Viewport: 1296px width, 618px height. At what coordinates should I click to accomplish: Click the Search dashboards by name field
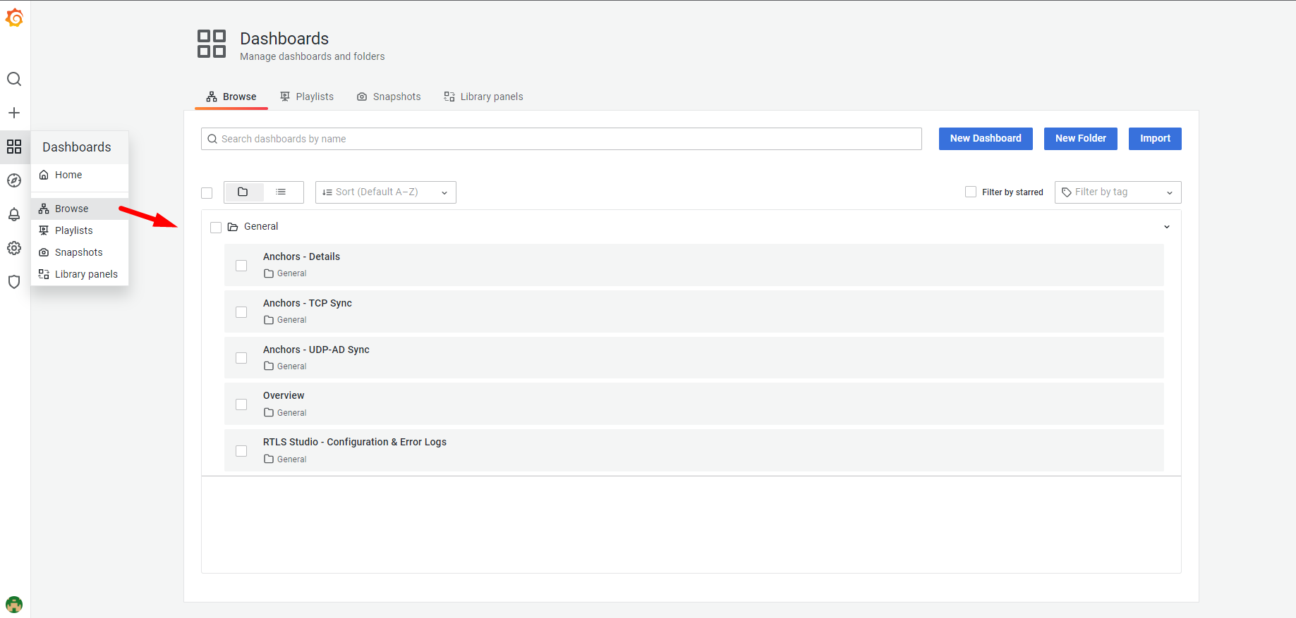pyautogui.click(x=562, y=139)
